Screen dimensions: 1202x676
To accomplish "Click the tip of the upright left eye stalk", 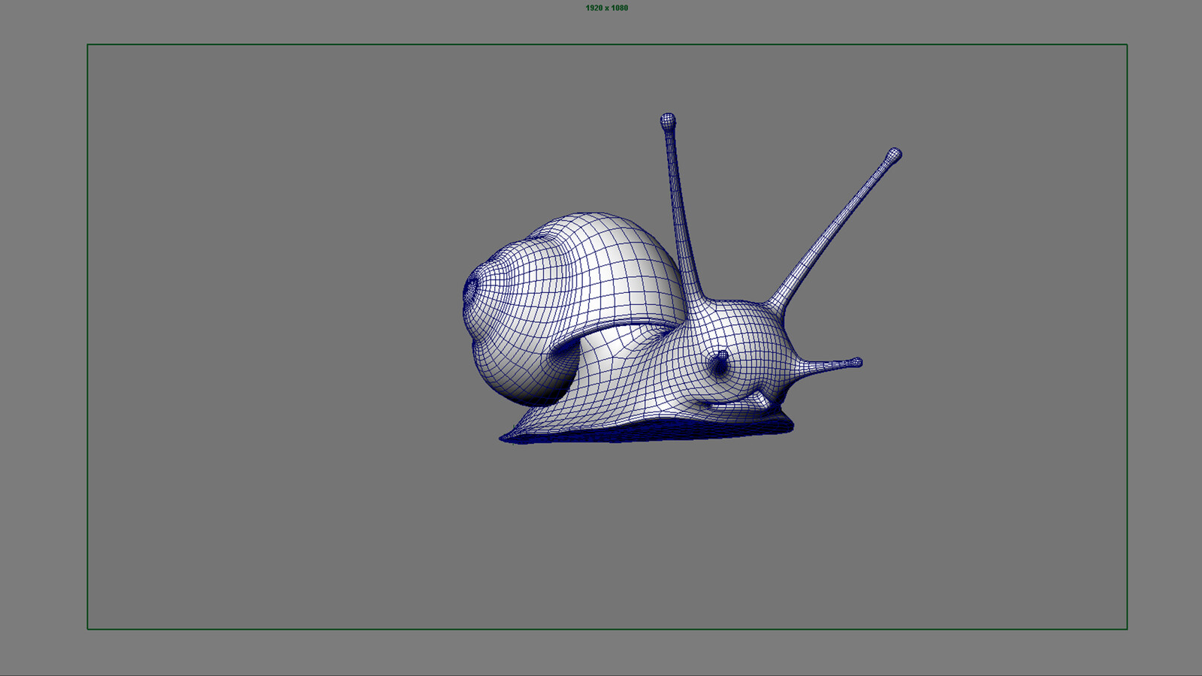I will (668, 120).
